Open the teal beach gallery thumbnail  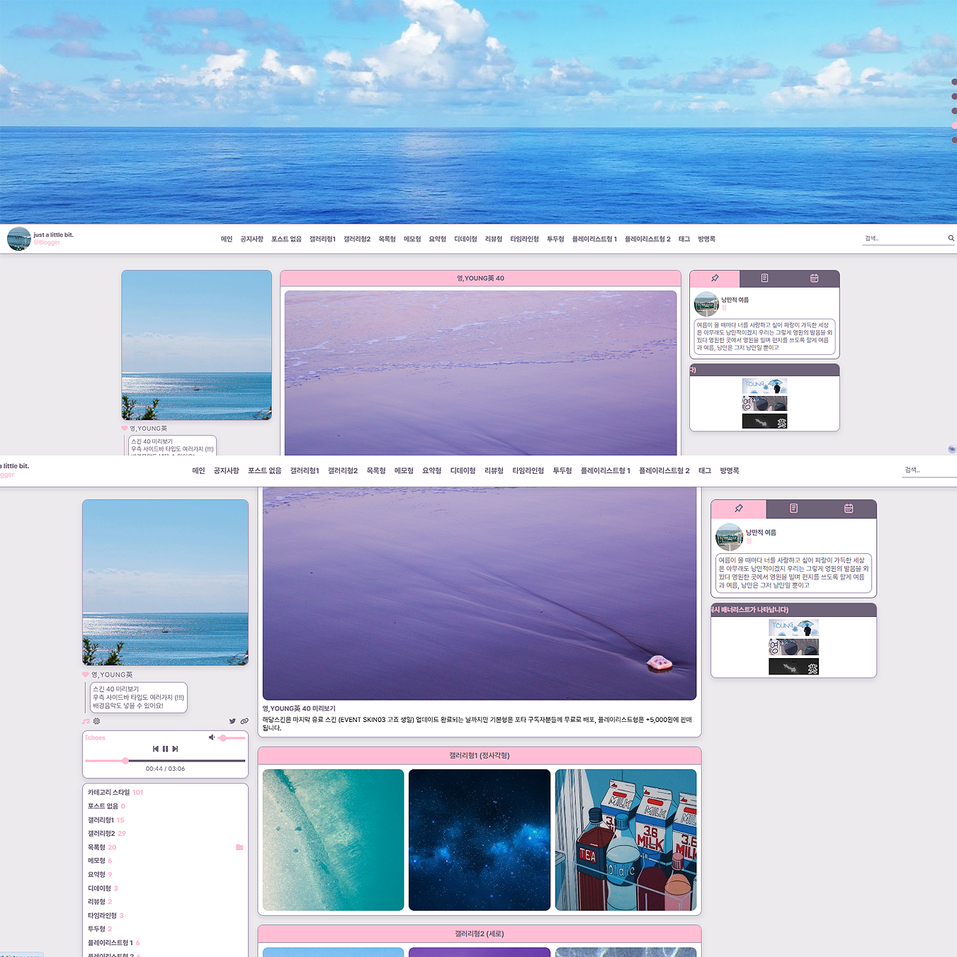[333, 840]
